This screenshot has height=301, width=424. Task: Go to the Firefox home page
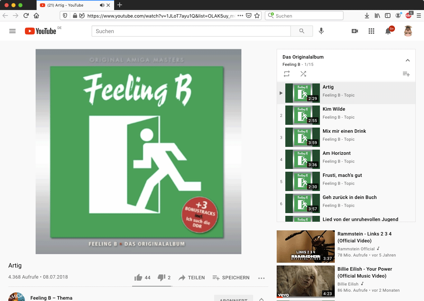(36, 16)
